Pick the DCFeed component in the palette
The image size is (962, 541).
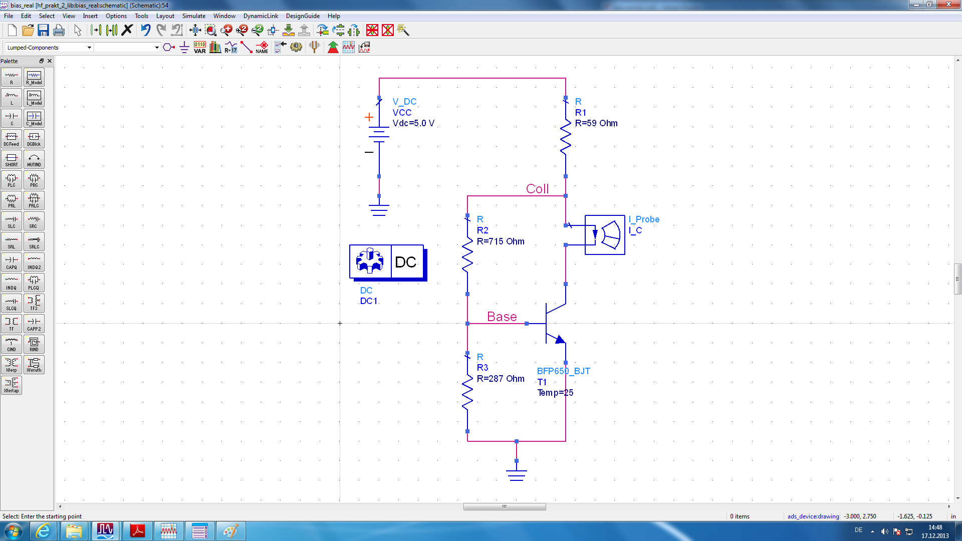[11, 139]
